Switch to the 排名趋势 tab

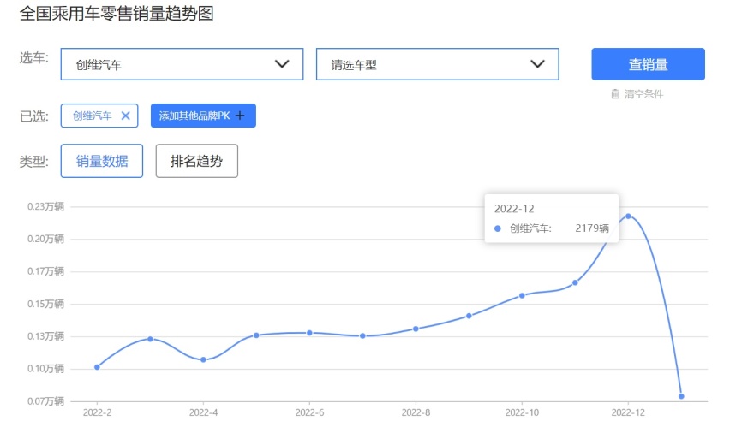pyautogui.click(x=196, y=161)
